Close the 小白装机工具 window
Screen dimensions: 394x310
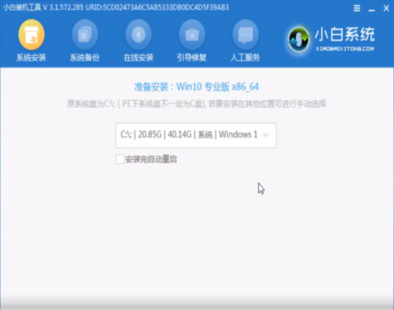[386, 9]
